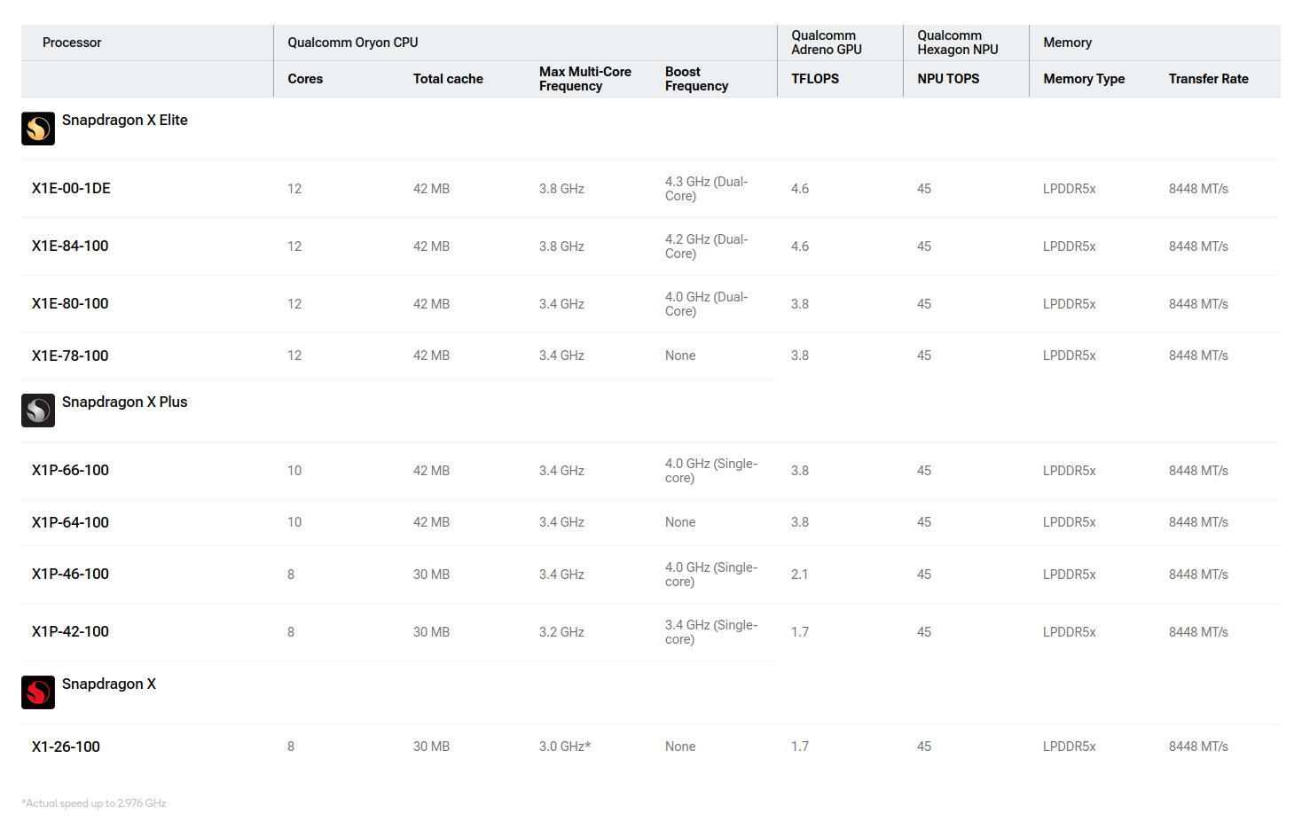Click the red Snapdragon X logo icon
Screen dimensions: 1294x821
38,692
